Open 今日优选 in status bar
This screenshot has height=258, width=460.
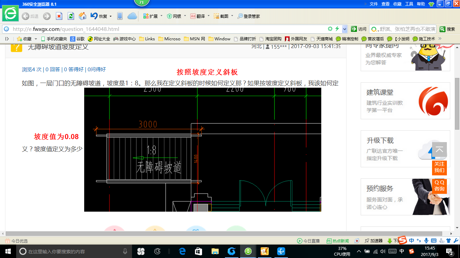pos(17,241)
